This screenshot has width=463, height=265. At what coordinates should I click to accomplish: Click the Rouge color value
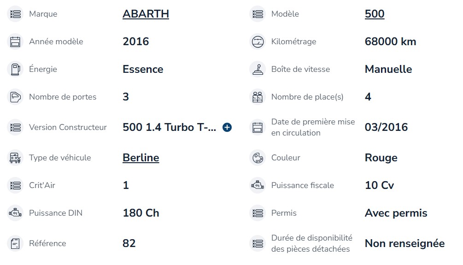click(381, 158)
